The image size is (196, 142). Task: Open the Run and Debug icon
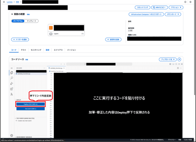[x=12, y=83]
